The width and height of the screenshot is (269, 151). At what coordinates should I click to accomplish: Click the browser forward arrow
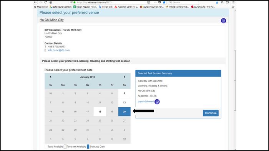coord(41,2)
